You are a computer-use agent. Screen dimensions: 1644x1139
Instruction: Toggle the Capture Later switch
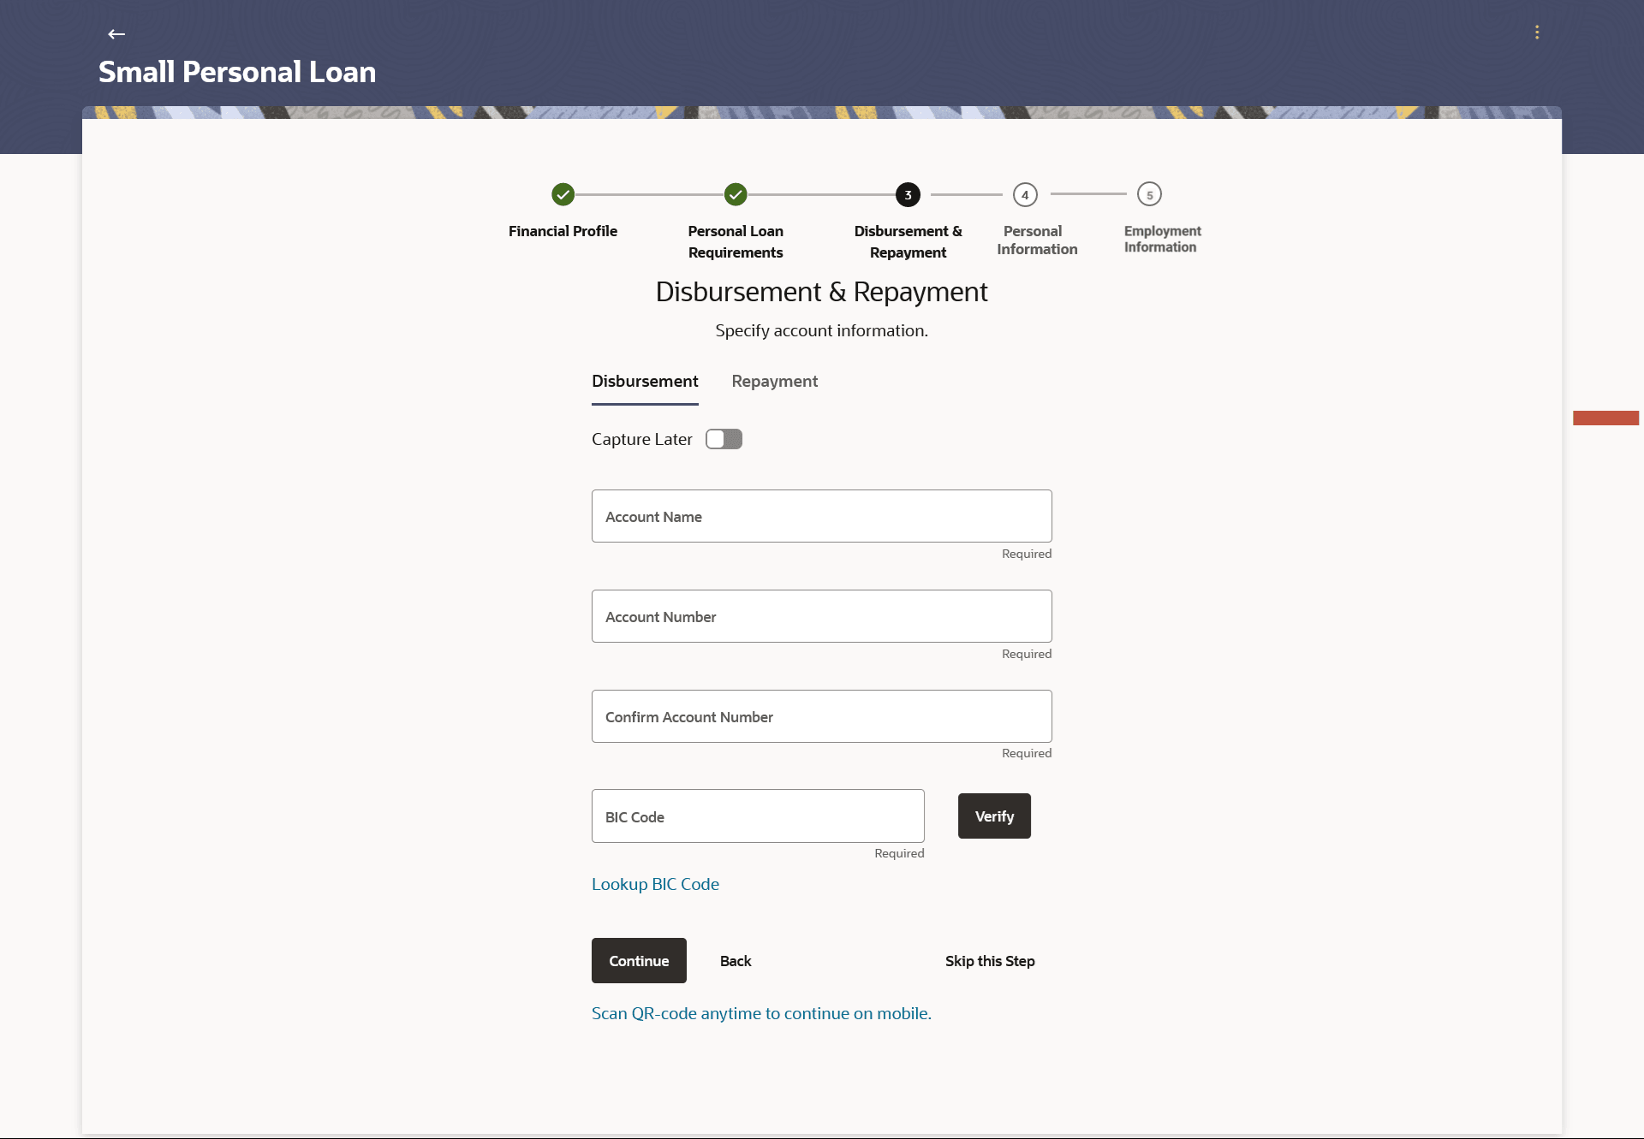(724, 439)
